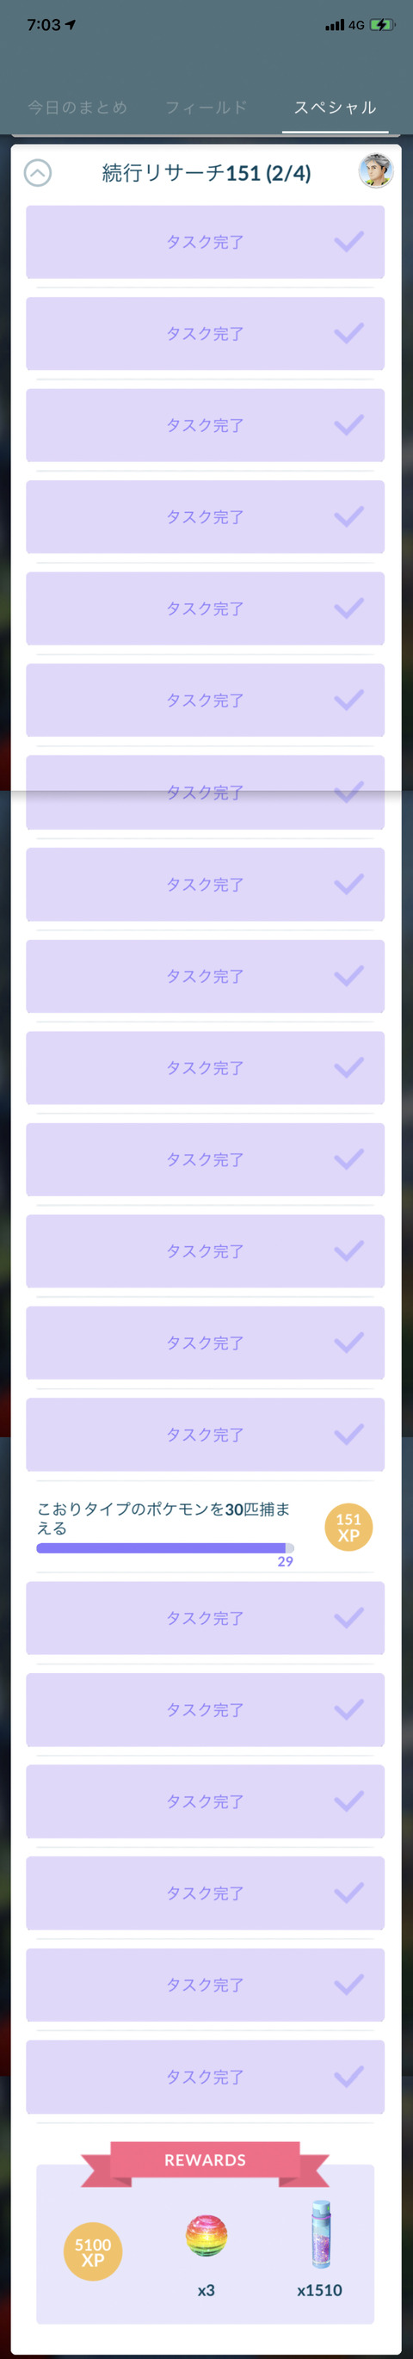Claim the 151 XP reward badge
The height and width of the screenshot is (2359, 413).
348,1527
